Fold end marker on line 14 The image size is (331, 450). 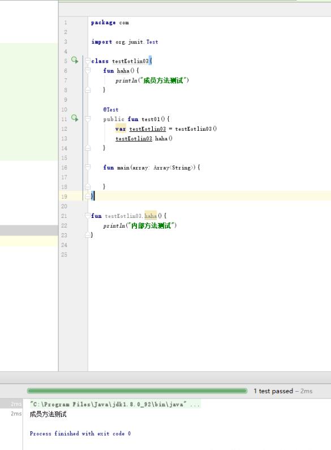tap(88, 148)
